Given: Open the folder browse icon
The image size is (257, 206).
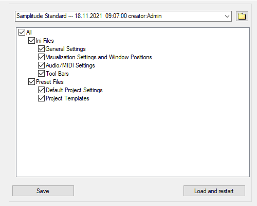Looking at the screenshot, I should (x=242, y=16).
